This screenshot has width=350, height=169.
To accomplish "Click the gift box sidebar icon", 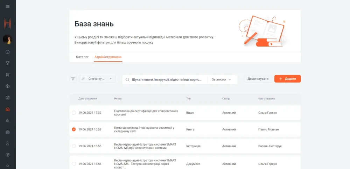I will coord(8,86).
